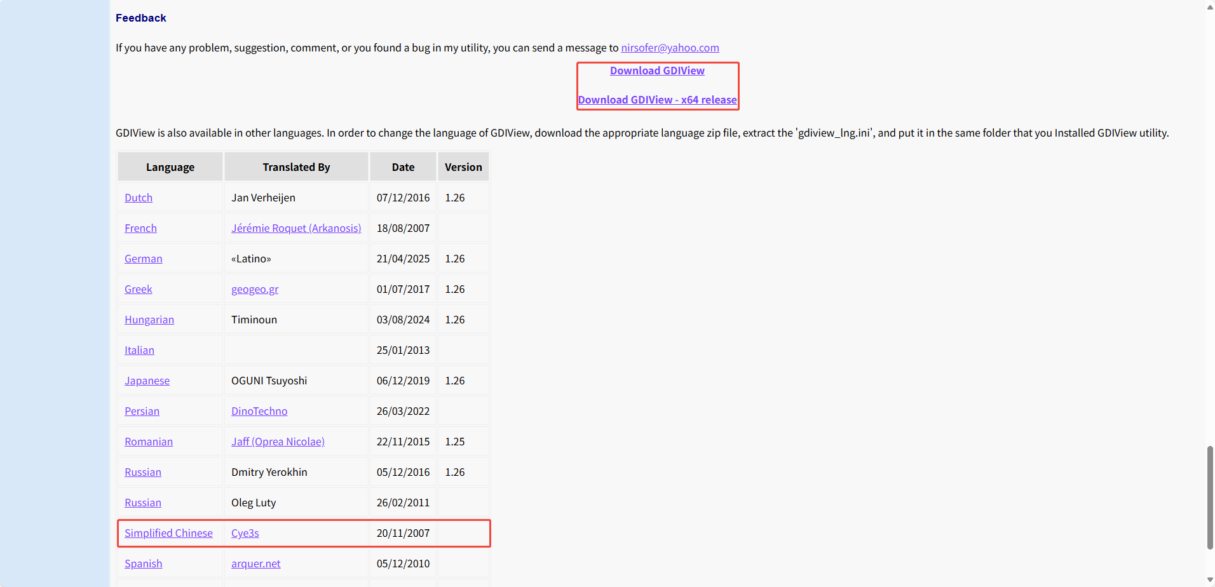This screenshot has height=587, width=1215.
Task: Visit DinoTechno translator link
Action: pyautogui.click(x=259, y=411)
